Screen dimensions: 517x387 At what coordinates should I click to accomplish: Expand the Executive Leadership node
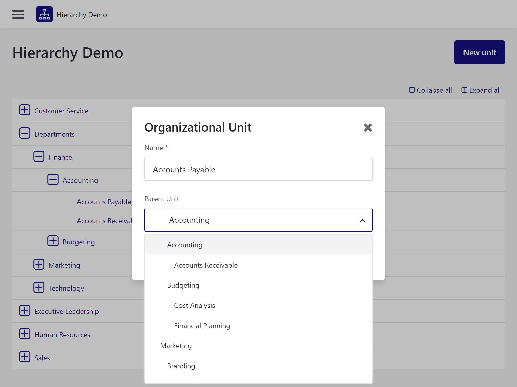25,311
